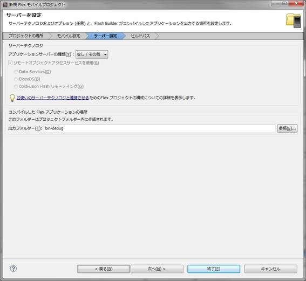Viewport: 306px width, 281px height.
Task: Click the 次へ(N) next button
Action: (x=157, y=269)
